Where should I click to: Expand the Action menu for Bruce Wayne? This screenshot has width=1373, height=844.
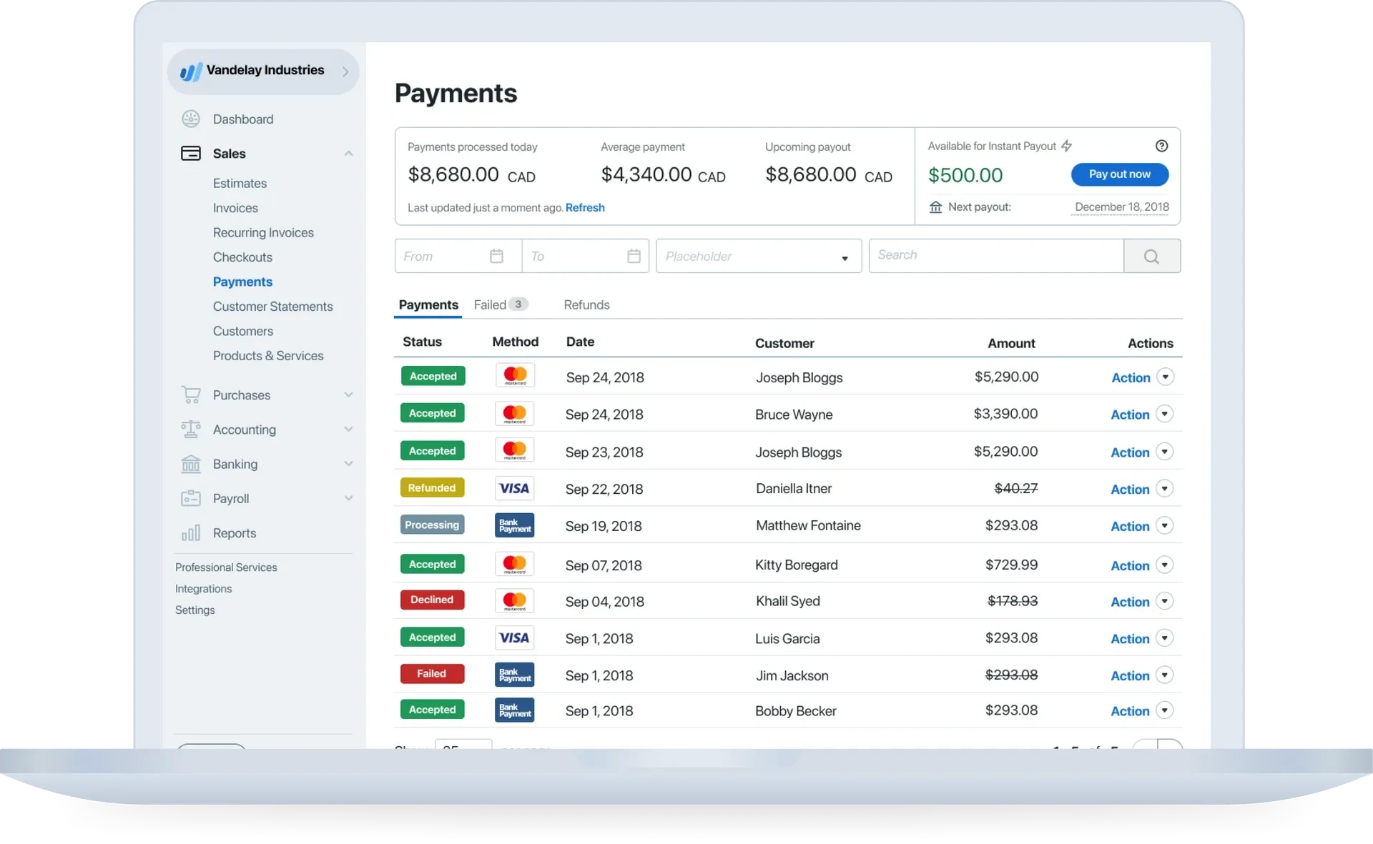[1165, 412]
